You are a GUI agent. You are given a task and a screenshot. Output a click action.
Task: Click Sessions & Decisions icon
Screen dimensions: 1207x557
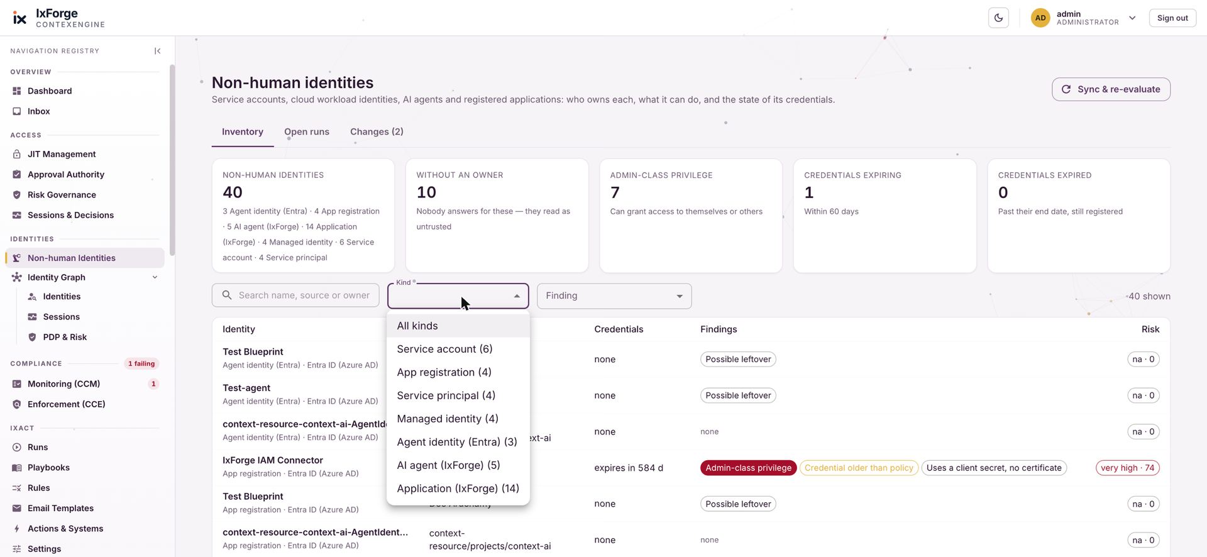click(x=17, y=215)
